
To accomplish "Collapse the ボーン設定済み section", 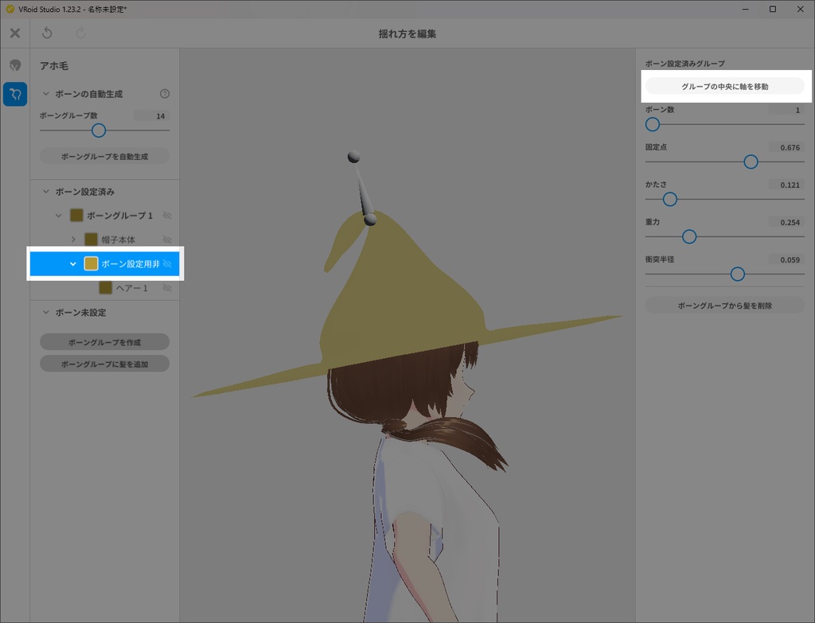I will [45, 192].
